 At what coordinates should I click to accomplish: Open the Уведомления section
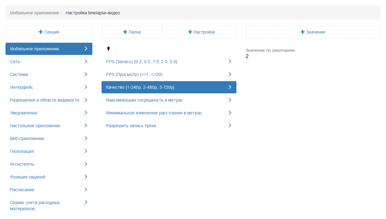24,113
